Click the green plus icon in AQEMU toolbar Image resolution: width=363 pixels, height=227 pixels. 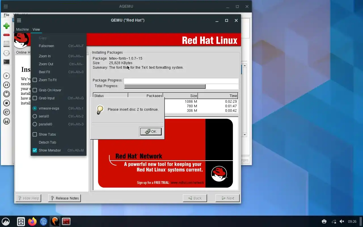[x=6, y=26]
